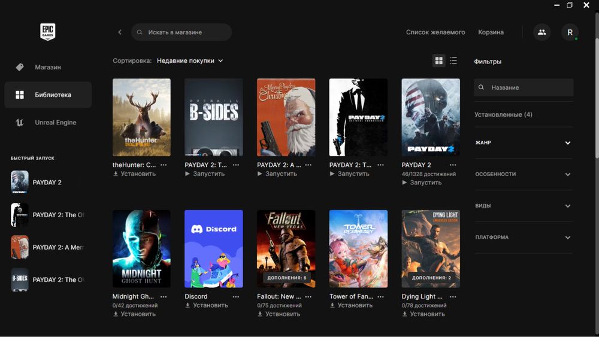Open PAYDAY 2 game cover
The image size is (599, 337).
[x=431, y=117]
